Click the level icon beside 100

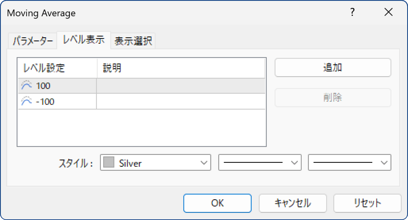click(x=27, y=85)
